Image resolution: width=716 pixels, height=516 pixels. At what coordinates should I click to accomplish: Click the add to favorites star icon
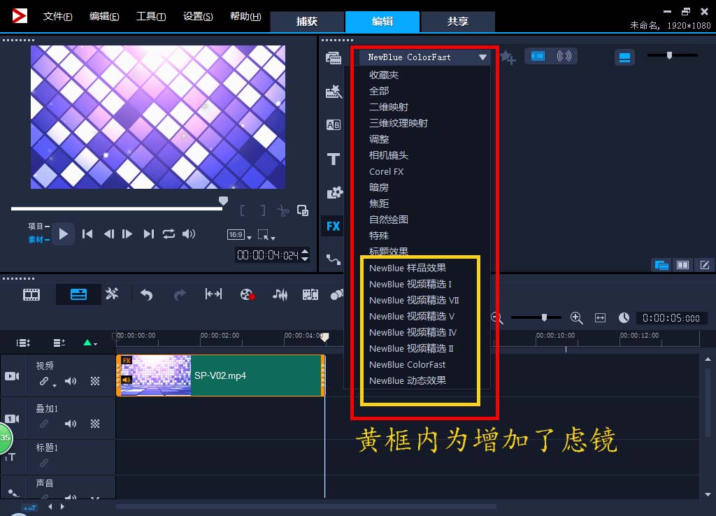[x=508, y=57]
